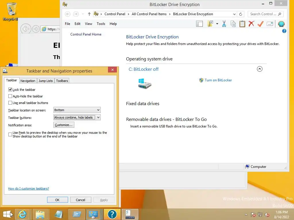Viewport: 294px width, 220px height.
Task: Click the refresh button in address bar
Action: click(241, 14)
